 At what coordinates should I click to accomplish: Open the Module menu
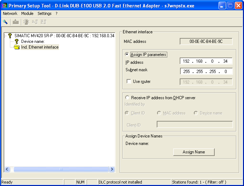pos(27,13)
